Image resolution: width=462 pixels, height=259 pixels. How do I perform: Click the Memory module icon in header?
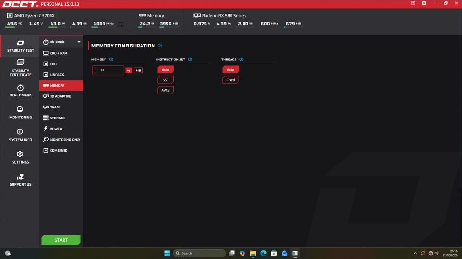(142, 15)
